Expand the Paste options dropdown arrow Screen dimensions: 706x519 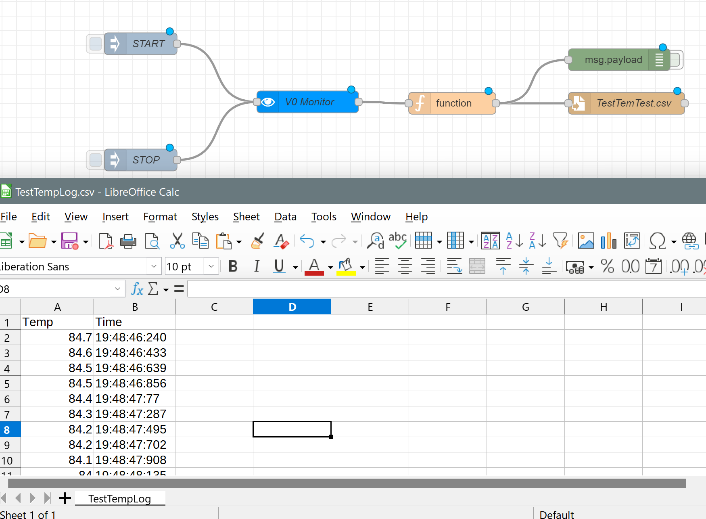(x=238, y=242)
